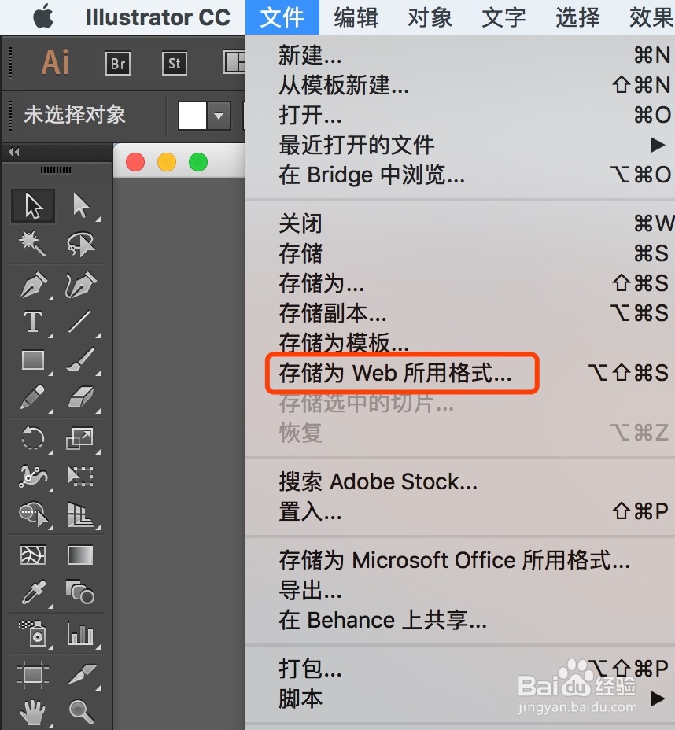
Task: Choose 从模板新建... menu item
Action: (x=460, y=85)
